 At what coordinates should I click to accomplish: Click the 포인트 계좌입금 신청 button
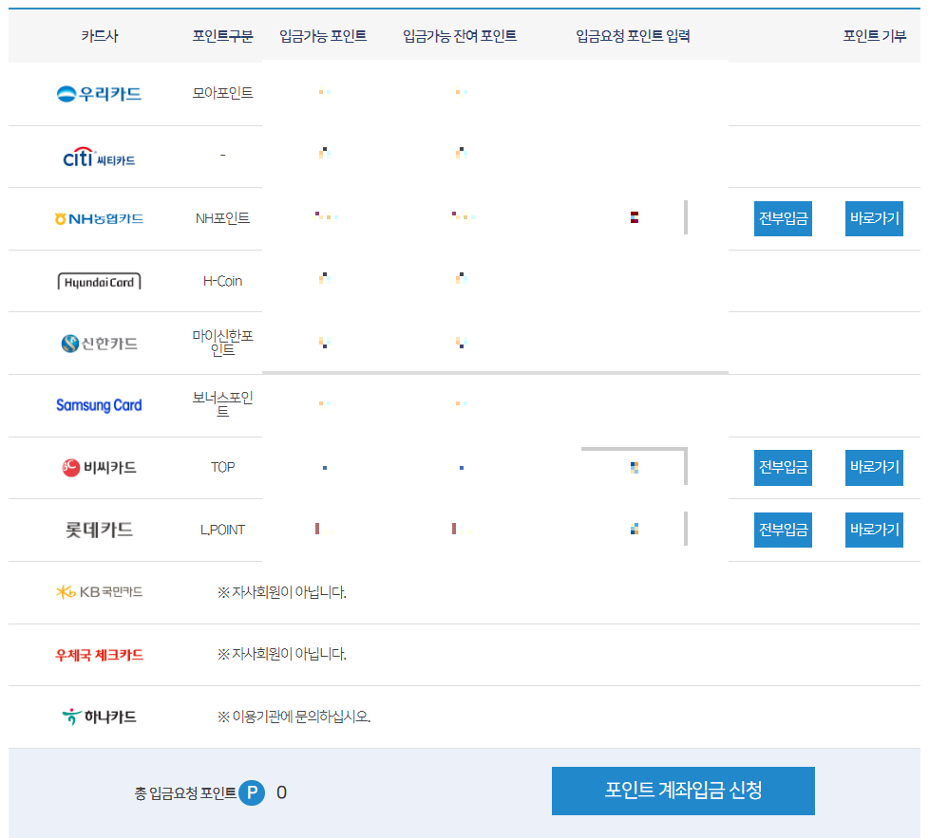(682, 791)
